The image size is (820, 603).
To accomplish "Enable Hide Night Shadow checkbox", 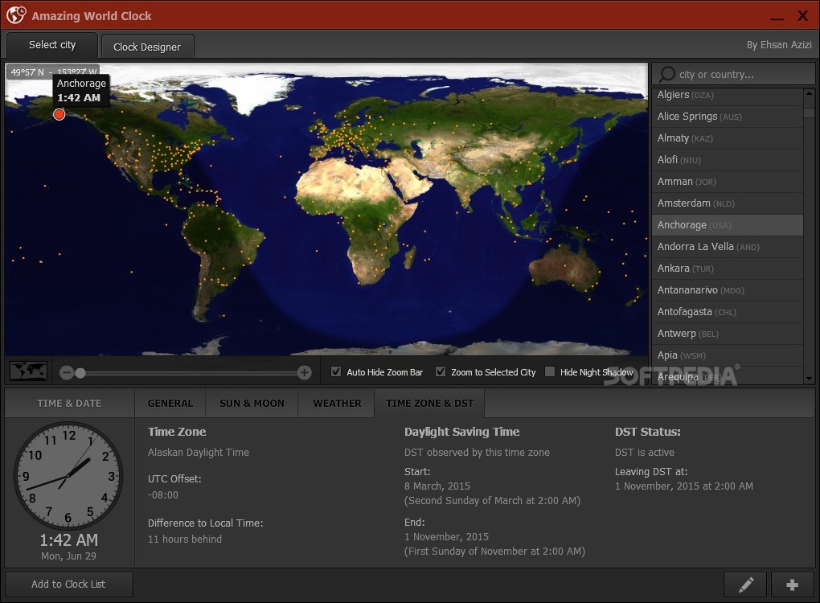I will (550, 371).
